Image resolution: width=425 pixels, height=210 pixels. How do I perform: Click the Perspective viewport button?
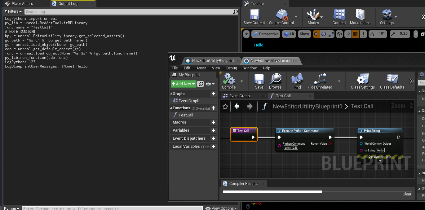[x=266, y=34]
